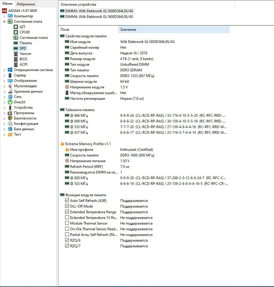Toggle the Extended Temperature 1X Re... checkbox
274x287 pixels.
67,217
